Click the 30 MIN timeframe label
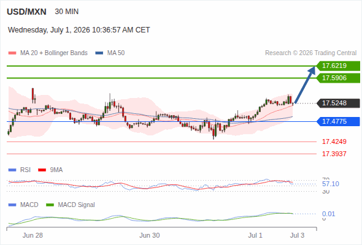The height and width of the screenshot is (245, 362). (67, 12)
